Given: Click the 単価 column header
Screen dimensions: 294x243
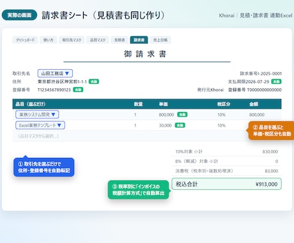Looking at the screenshot, I should pos(164,104).
